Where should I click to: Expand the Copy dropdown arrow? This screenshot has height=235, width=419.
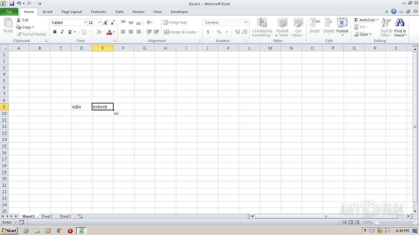33,27
